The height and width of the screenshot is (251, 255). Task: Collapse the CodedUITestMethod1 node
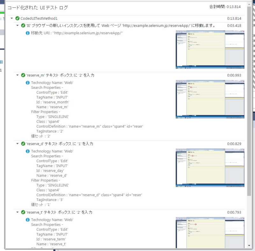(x=12, y=18)
